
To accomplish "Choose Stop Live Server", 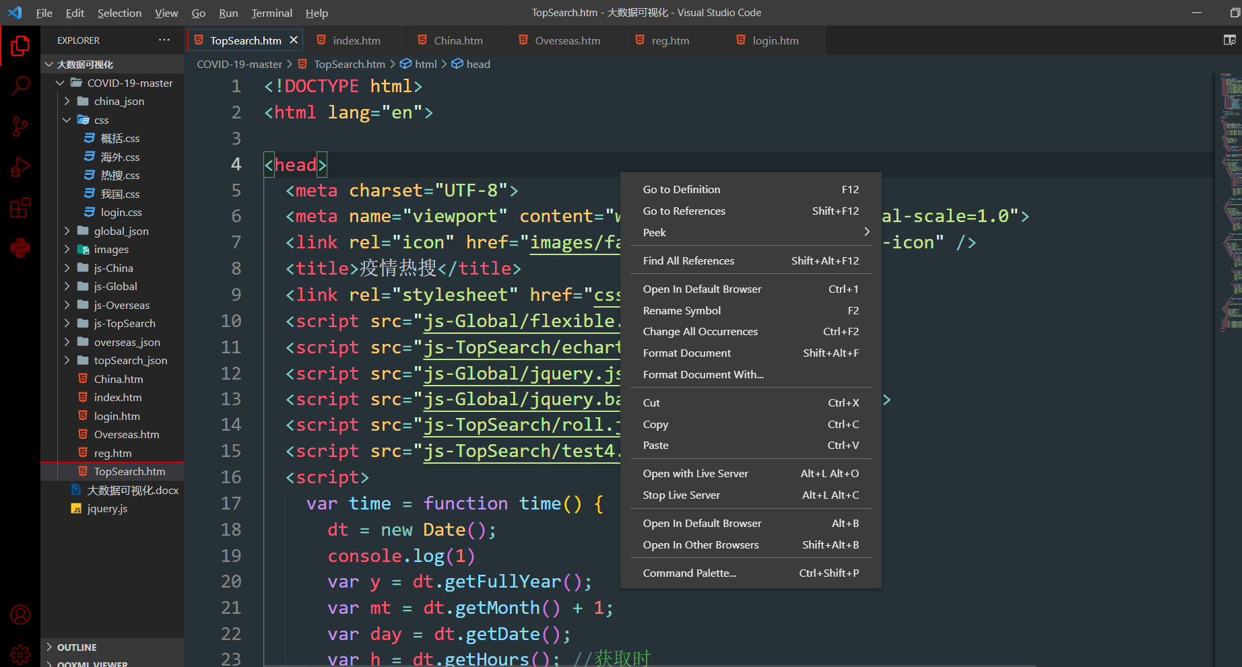I will coord(751,495).
